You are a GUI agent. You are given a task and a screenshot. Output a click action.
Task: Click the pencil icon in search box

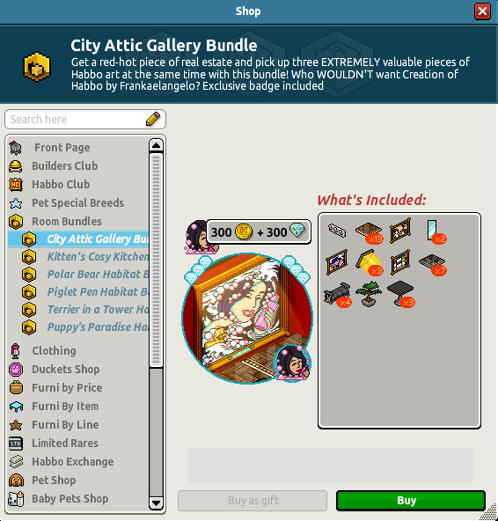click(x=153, y=119)
